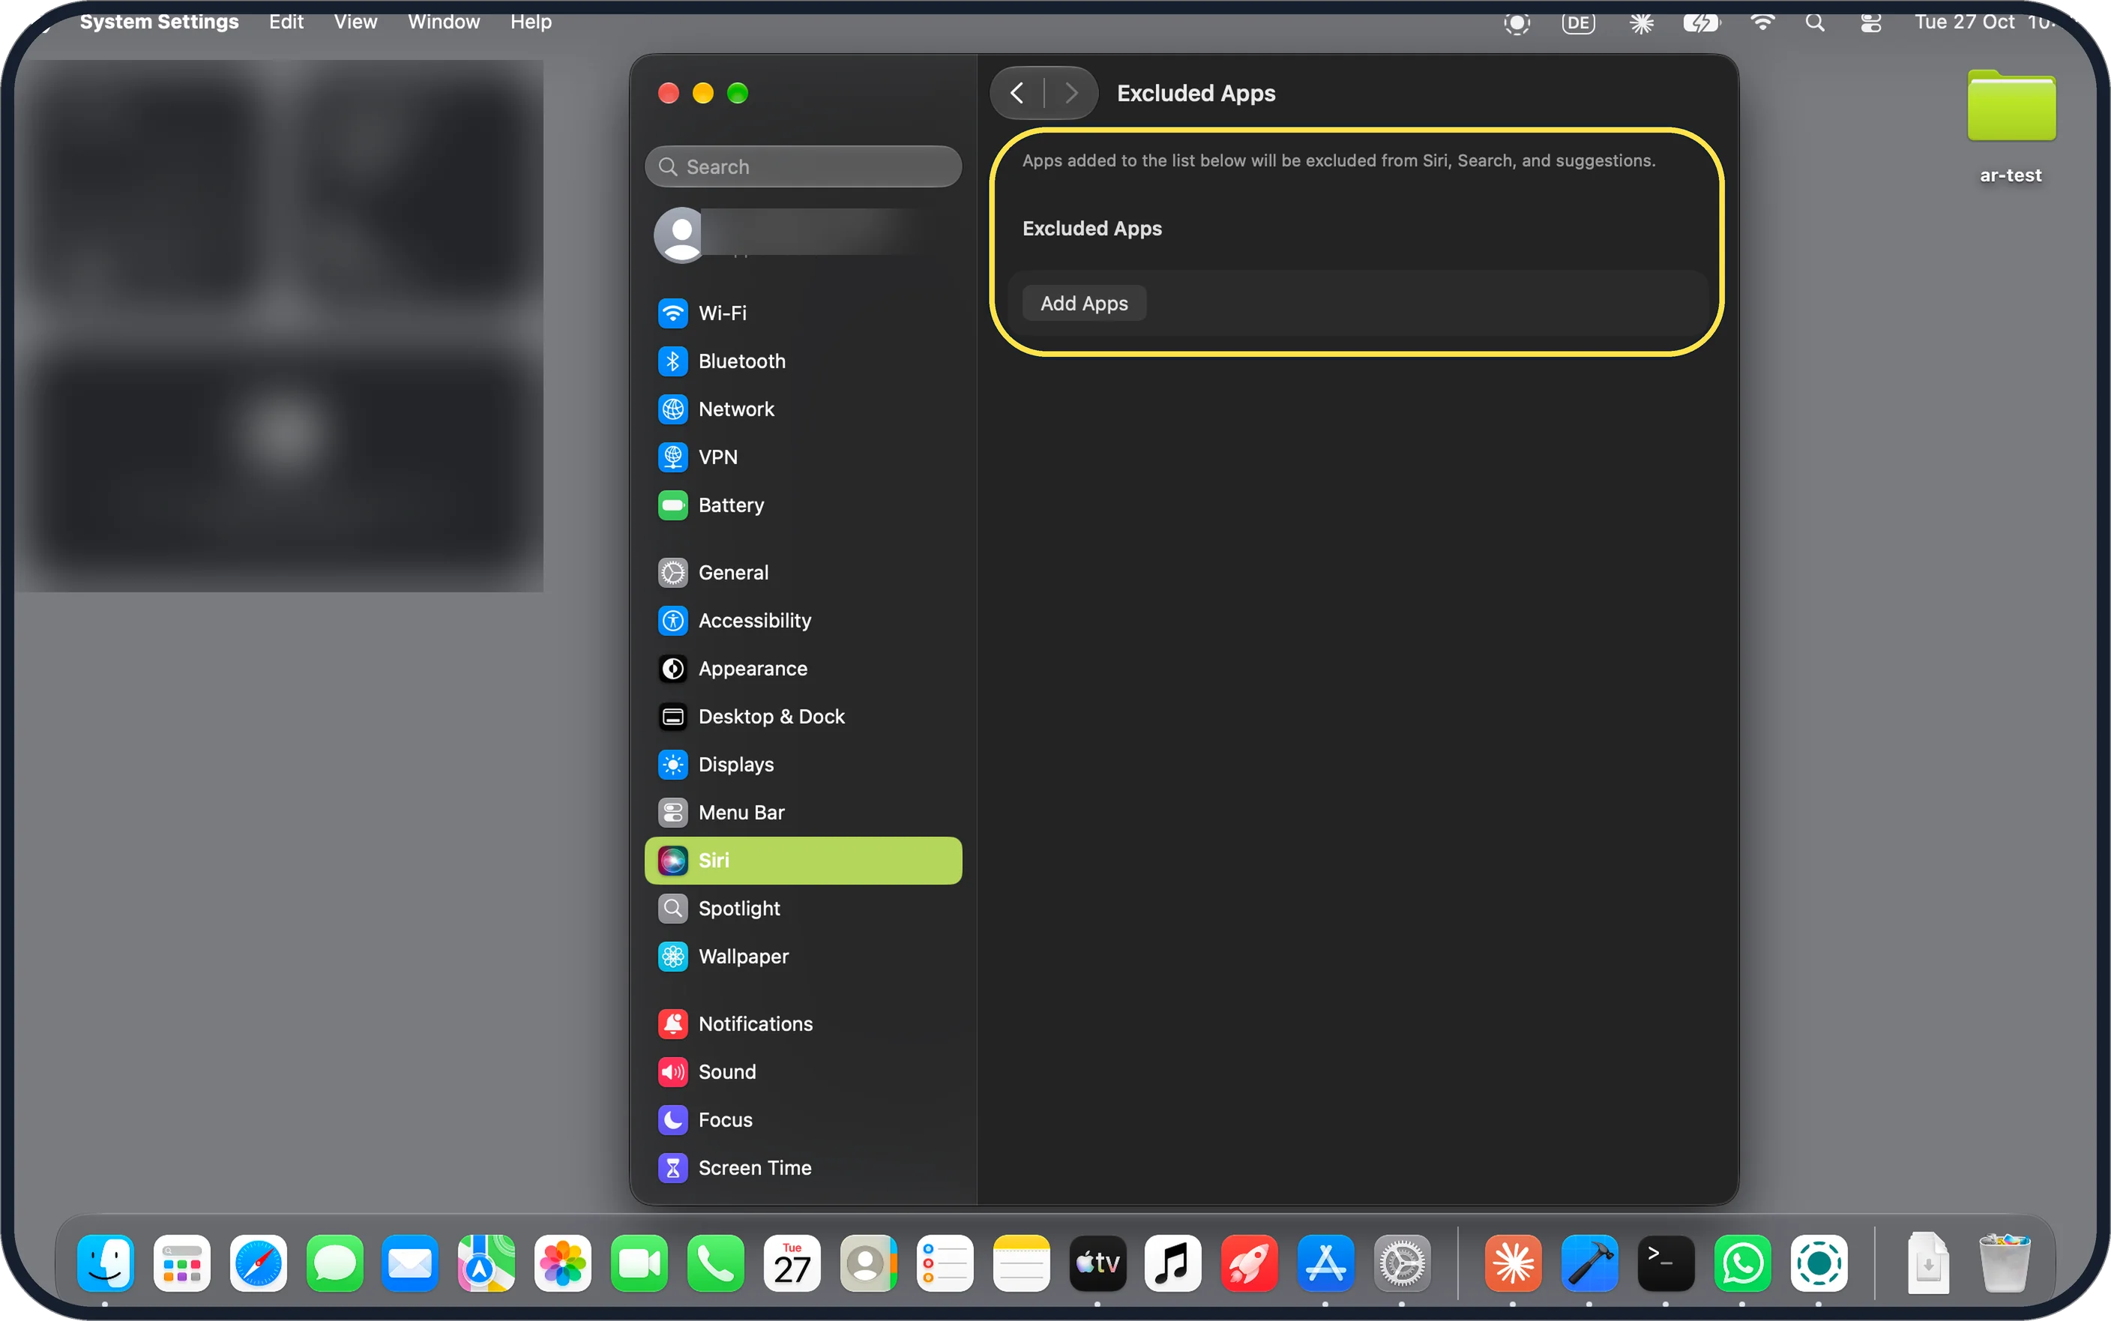Open the Help menu

tap(531, 22)
